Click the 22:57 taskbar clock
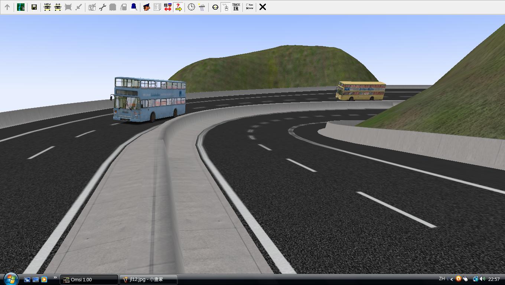This screenshot has width=505, height=285. click(494, 279)
